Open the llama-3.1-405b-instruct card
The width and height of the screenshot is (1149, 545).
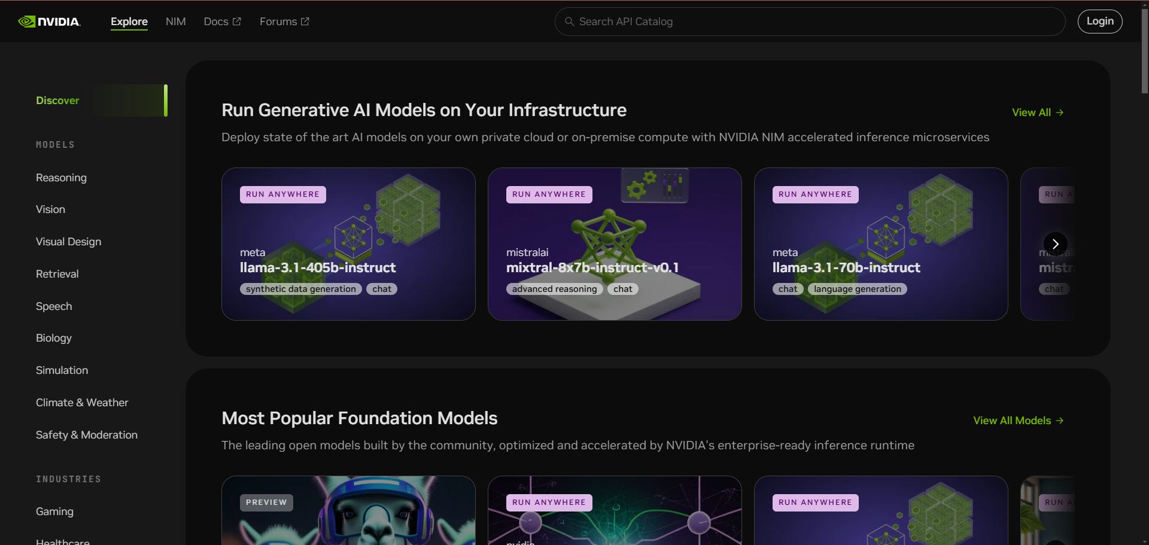(348, 244)
